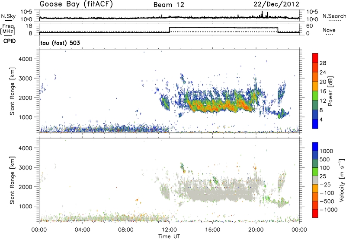Select the N.Sky legend label

point(8,16)
